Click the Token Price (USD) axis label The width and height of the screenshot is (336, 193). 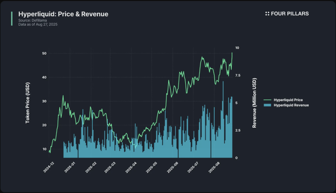pyautogui.click(x=28, y=103)
